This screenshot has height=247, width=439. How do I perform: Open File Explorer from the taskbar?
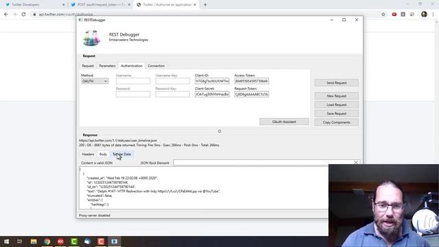click(34, 242)
